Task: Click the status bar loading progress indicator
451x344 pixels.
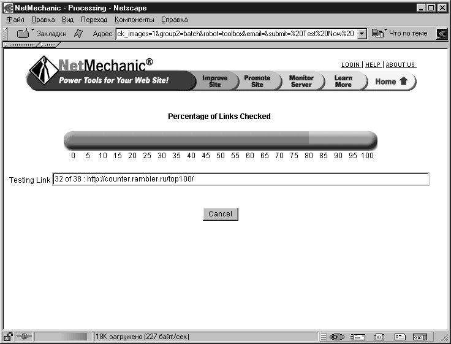Action: click(63, 337)
